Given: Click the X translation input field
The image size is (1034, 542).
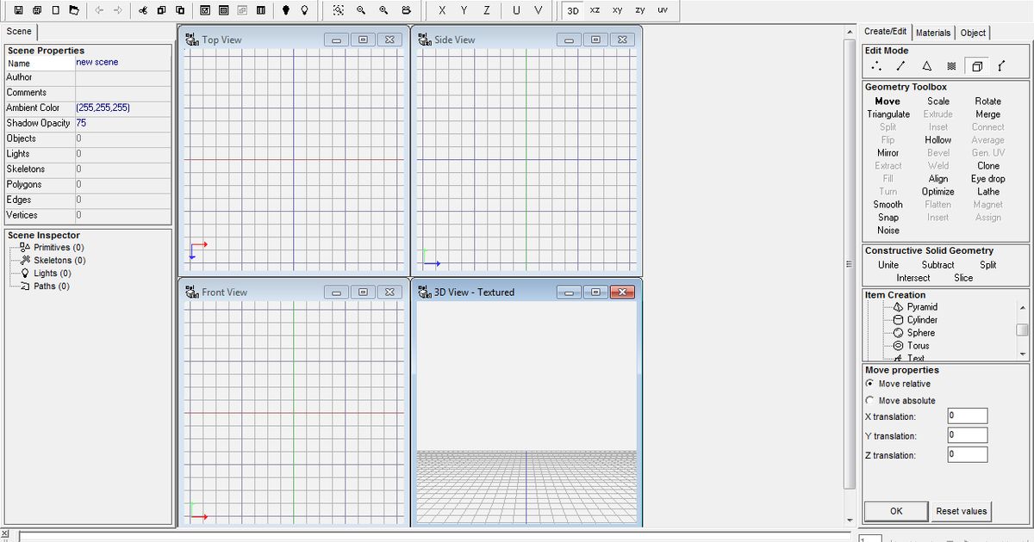Looking at the screenshot, I should [967, 416].
